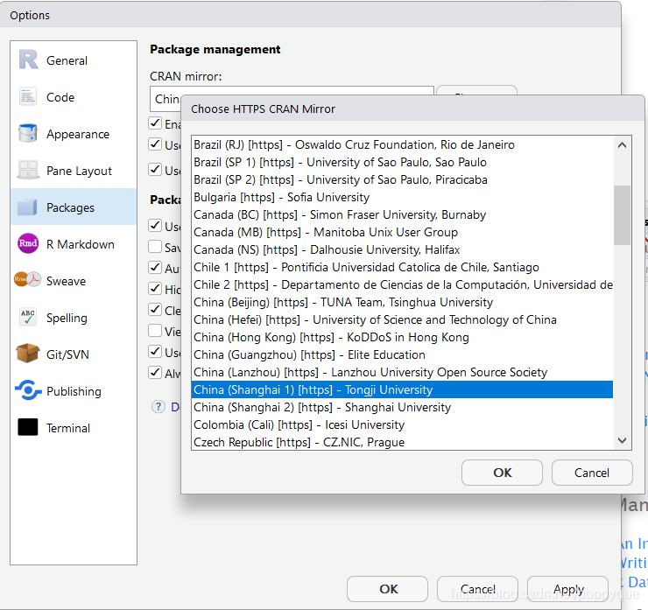Select China (Beijing) TUNA Team Tsinghua mirror
Viewport: 648px width, 610px height.
402,302
